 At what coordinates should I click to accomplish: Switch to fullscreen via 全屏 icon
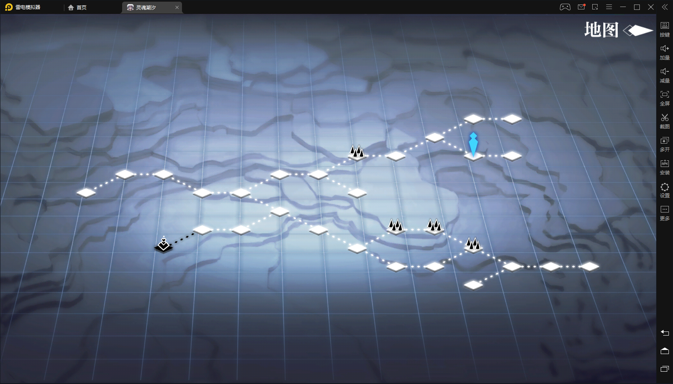pyautogui.click(x=665, y=98)
